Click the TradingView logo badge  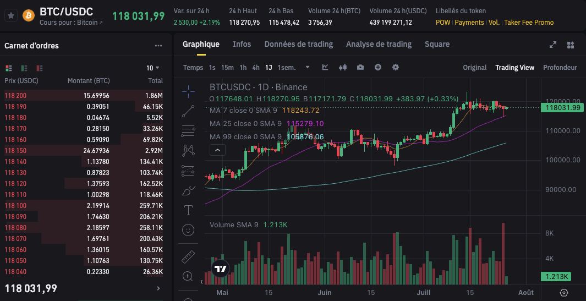(x=220, y=269)
